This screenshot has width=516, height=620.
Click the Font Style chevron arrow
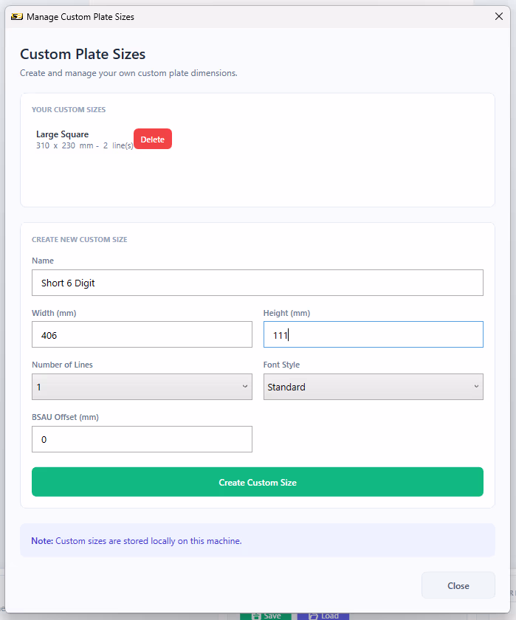[x=476, y=387]
